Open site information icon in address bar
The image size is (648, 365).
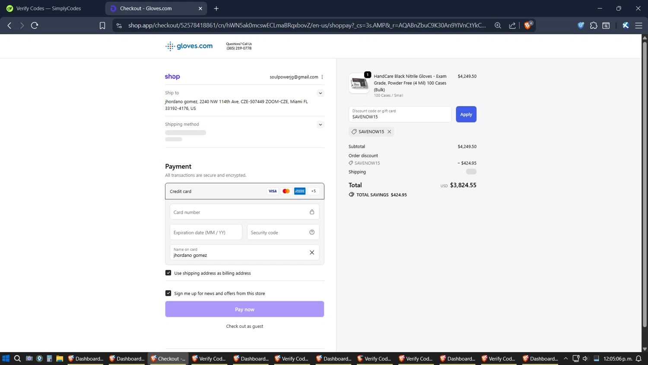pos(119,26)
